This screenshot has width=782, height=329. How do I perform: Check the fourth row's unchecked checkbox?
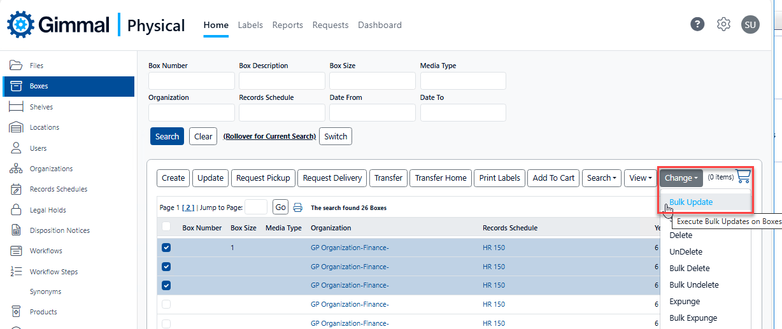[x=166, y=304]
